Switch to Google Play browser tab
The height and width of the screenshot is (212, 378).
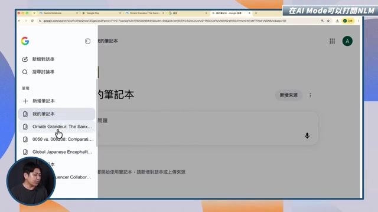coord(101,13)
